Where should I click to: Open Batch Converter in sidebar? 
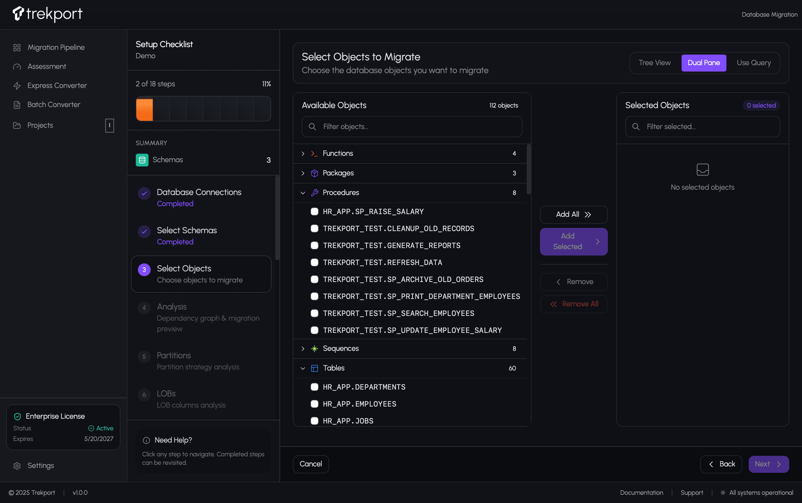[x=63, y=105]
